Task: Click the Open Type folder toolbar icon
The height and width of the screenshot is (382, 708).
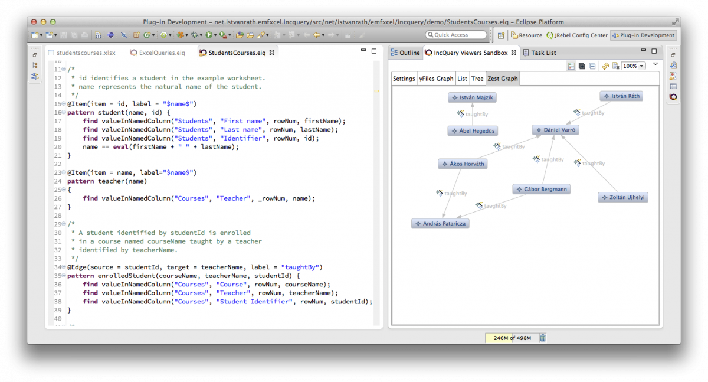Action: click(240, 35)
